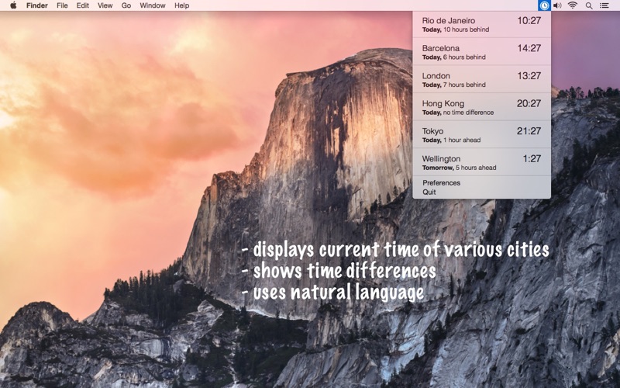
Task: Select the Rio de Janeiro clock entry
Action: point(481,25)
